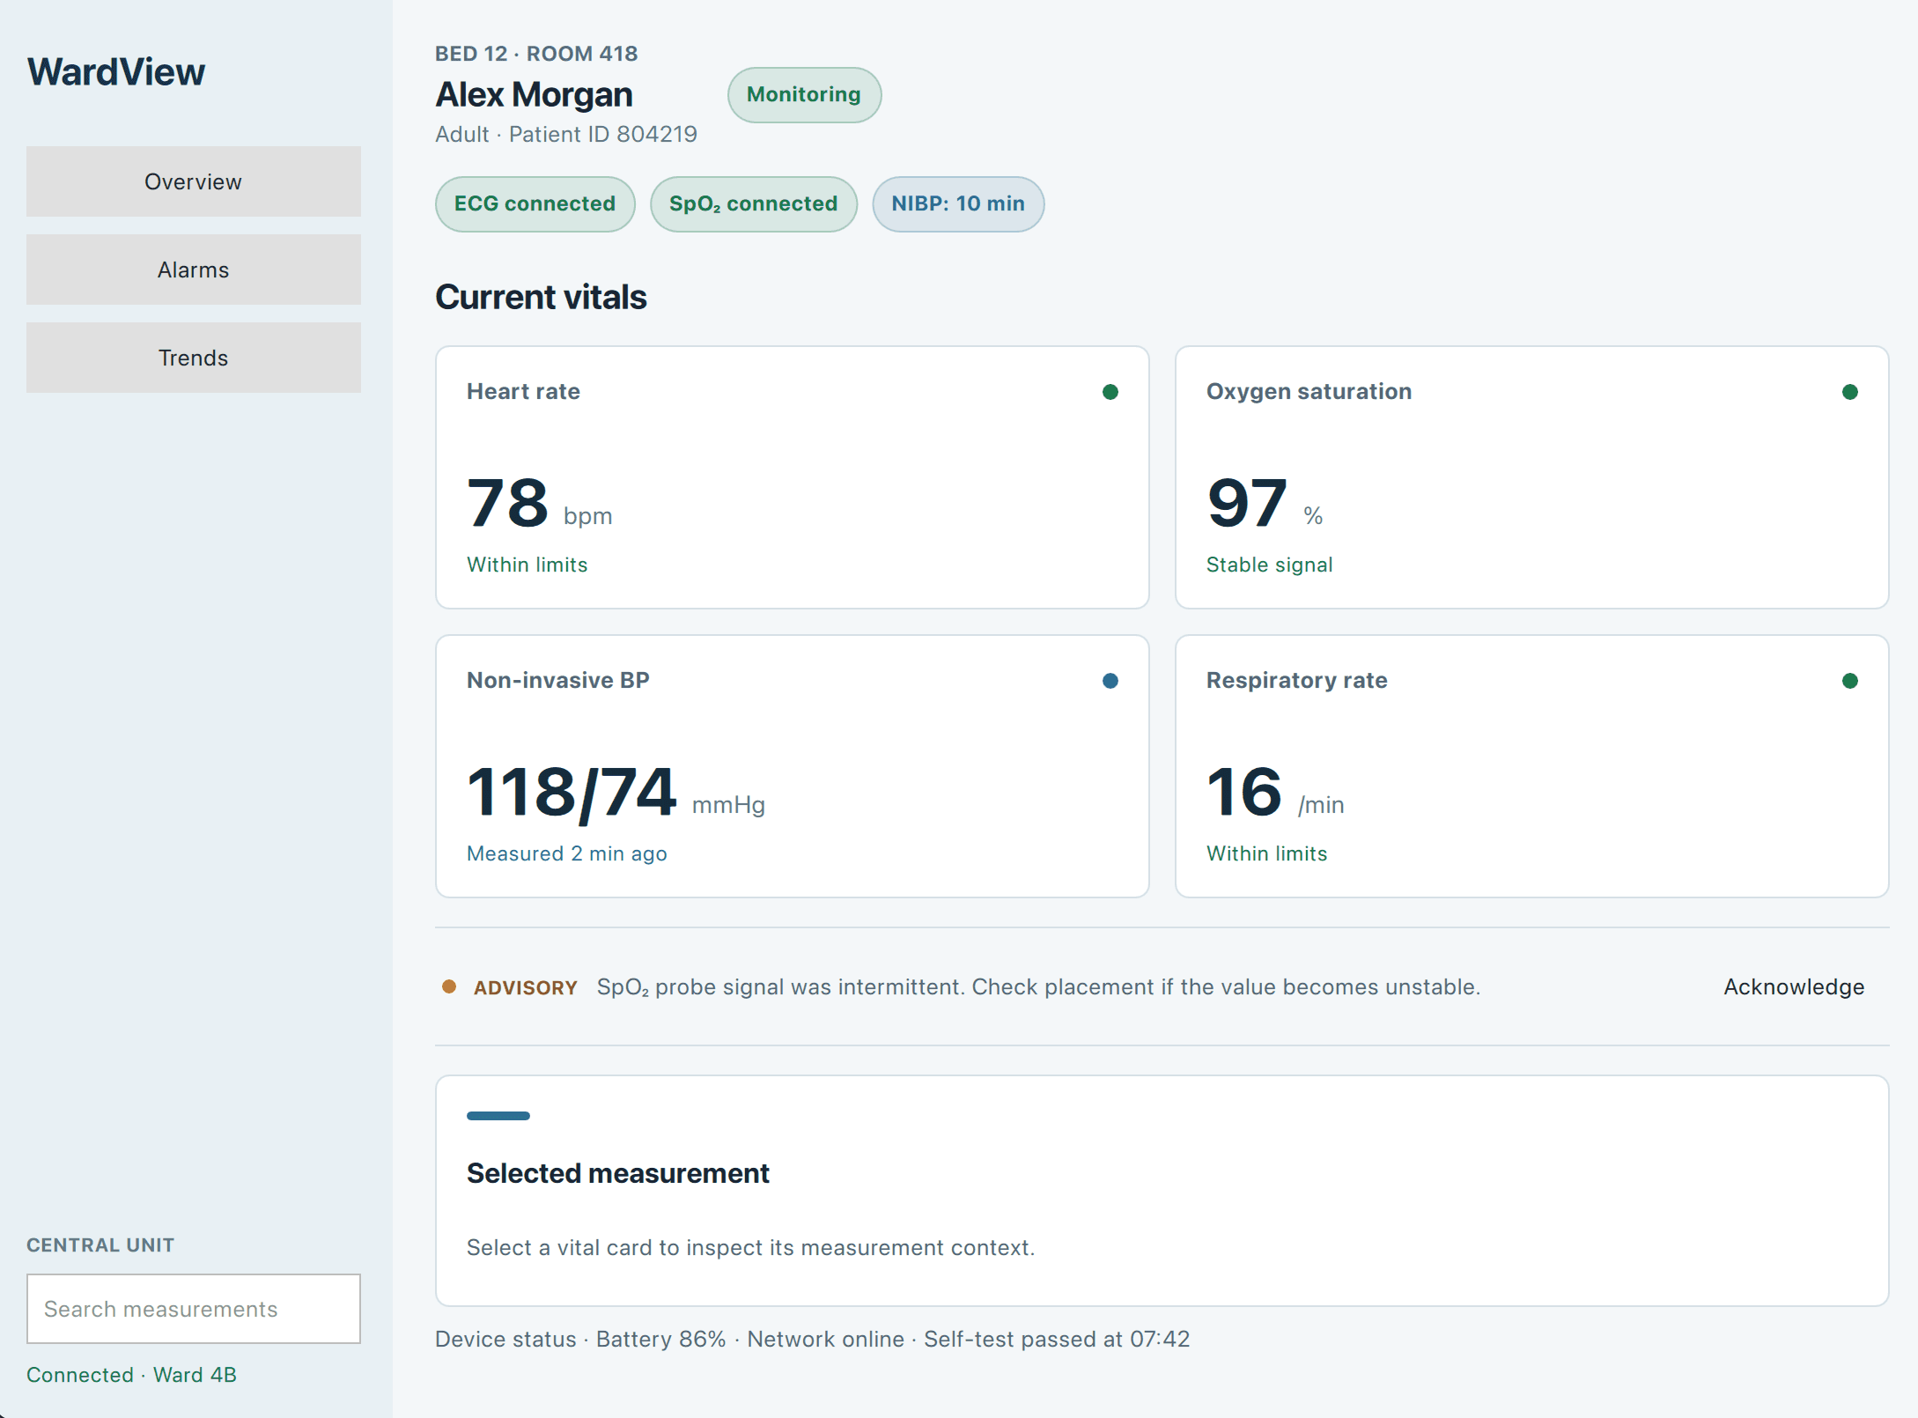Focus the Search measurements field
The image size is (1918, 1418).
tap(194, 1309)
